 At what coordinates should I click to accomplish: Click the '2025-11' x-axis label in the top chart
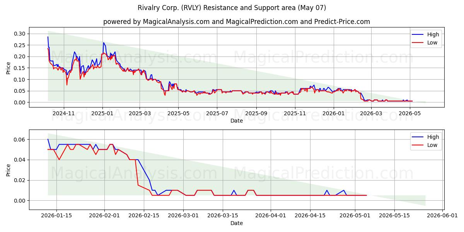pos(295,113)
